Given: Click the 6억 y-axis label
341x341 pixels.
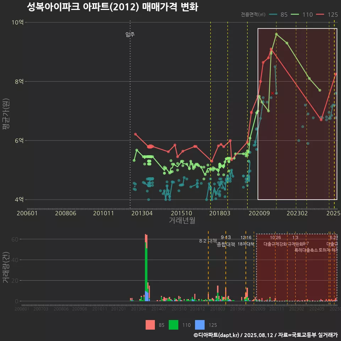Looking at the screenshot, I should pos(19,141).
